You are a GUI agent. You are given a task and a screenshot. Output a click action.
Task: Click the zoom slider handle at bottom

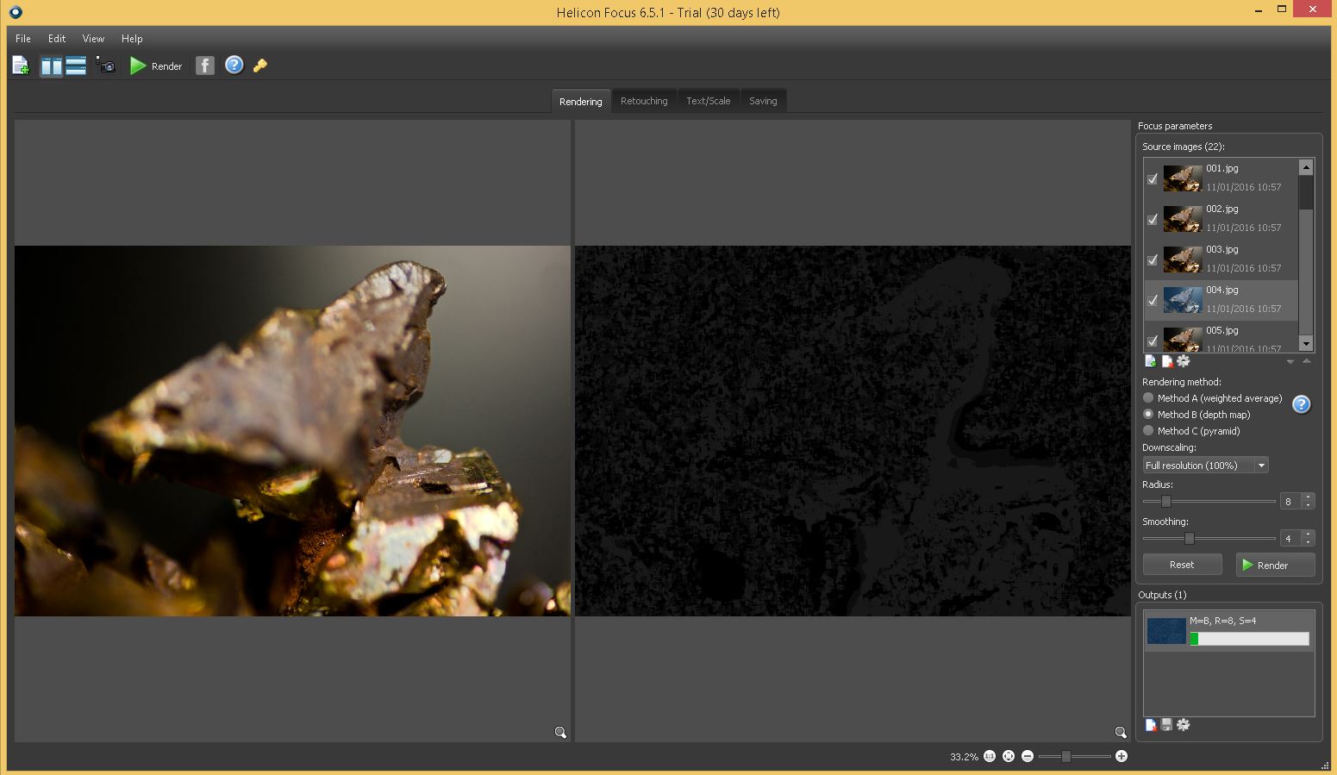[x=1066, y=756]
